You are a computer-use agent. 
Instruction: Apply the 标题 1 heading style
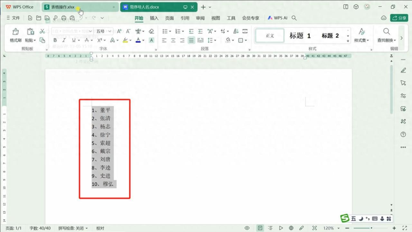(300, 36)
